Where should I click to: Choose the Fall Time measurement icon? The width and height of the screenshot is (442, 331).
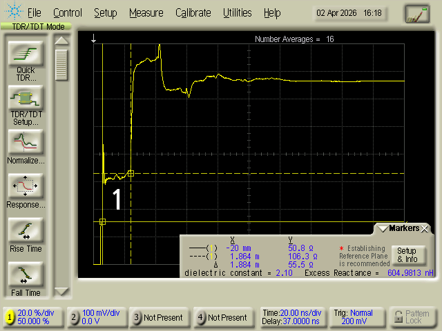26,274
